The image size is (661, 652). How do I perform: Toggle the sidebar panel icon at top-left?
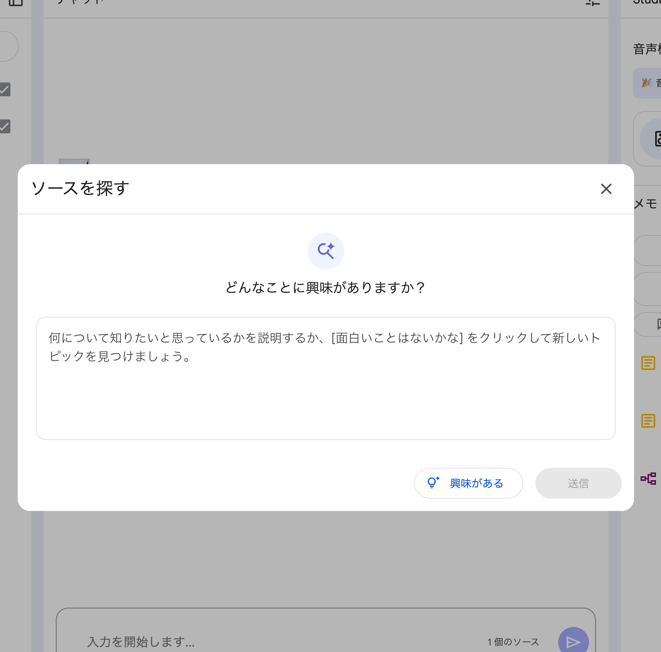(16, 2)
